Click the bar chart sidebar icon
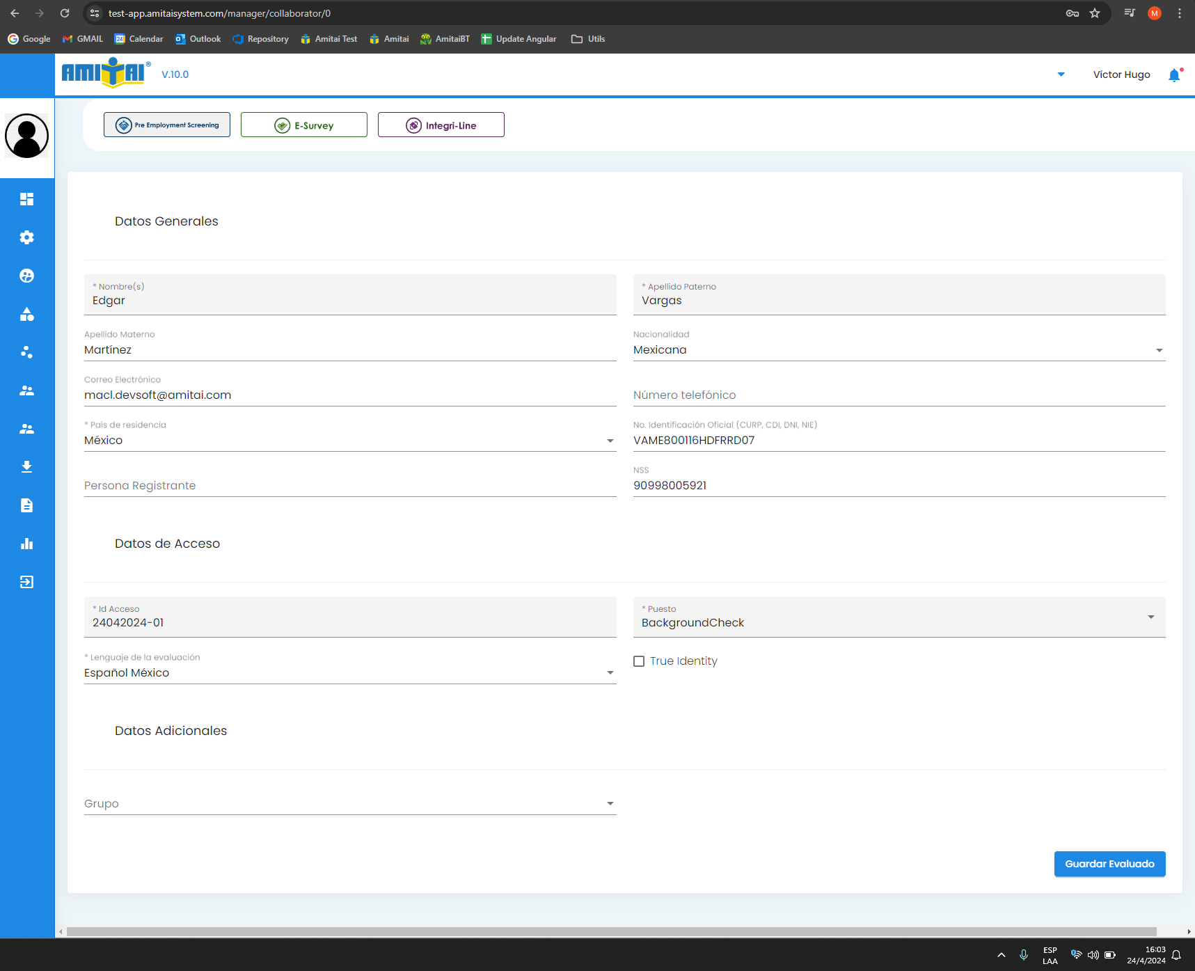This screenshot has height=971, width=1195. (26, 544)
